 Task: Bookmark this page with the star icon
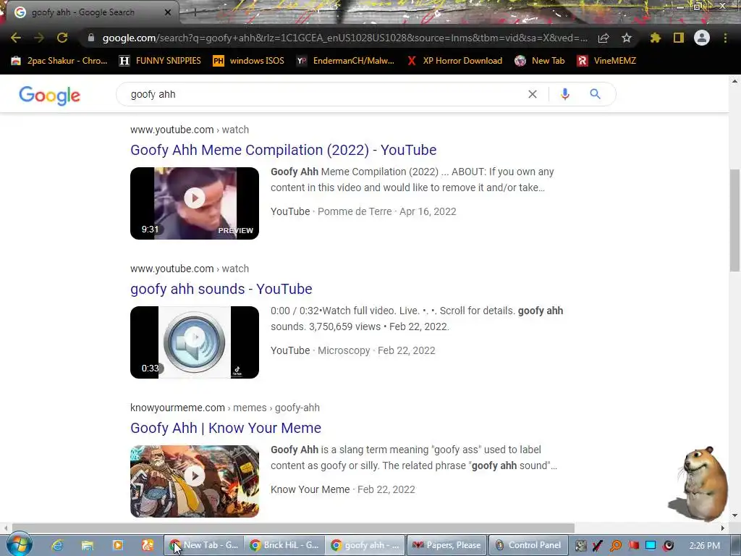click(627, 38)
